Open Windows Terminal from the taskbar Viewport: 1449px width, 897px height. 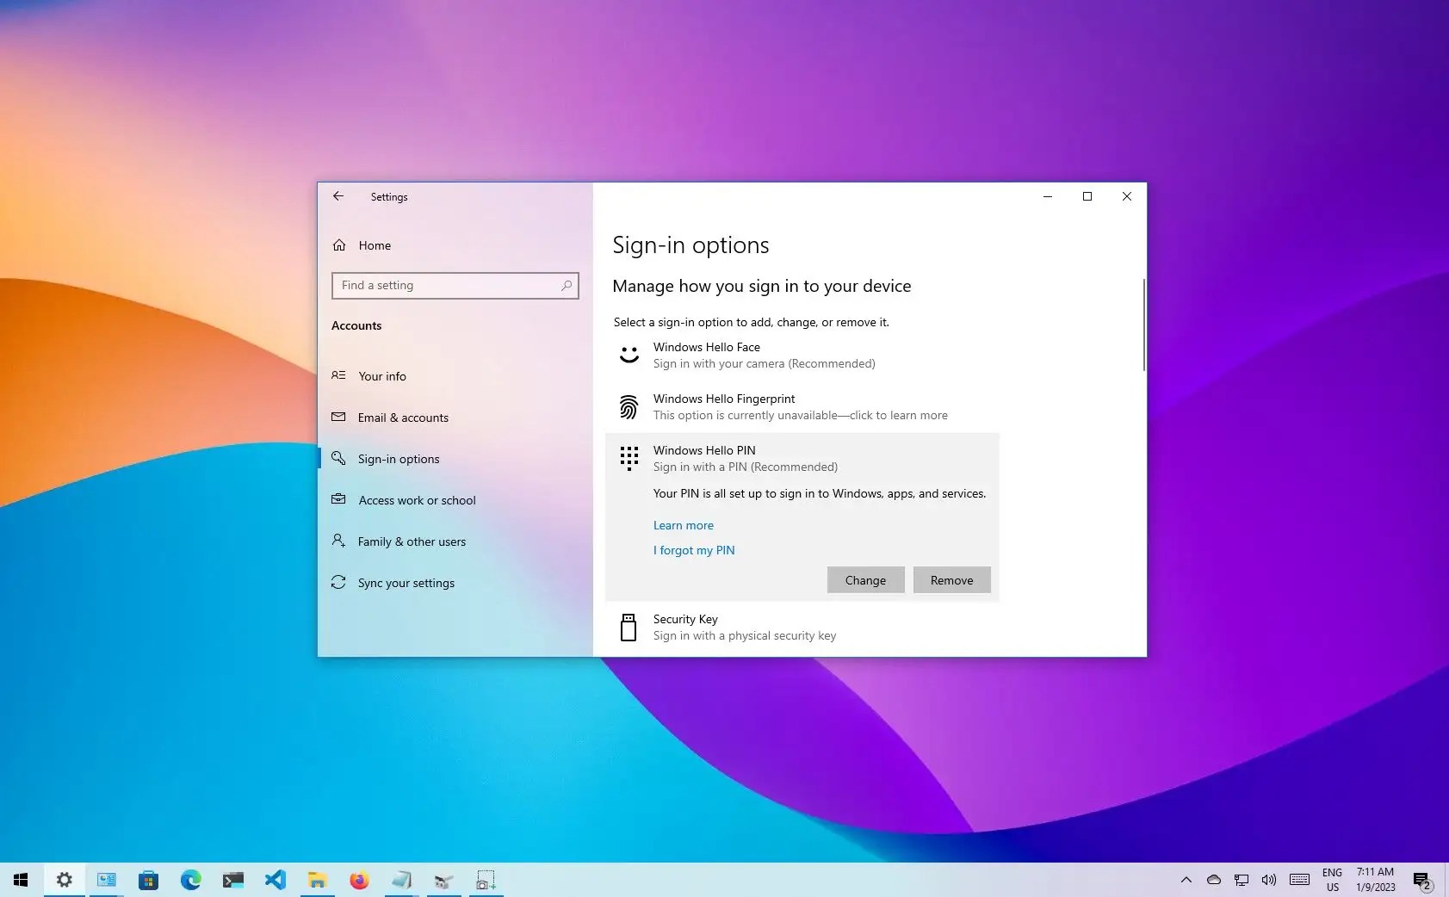click(x=232, y=880)
